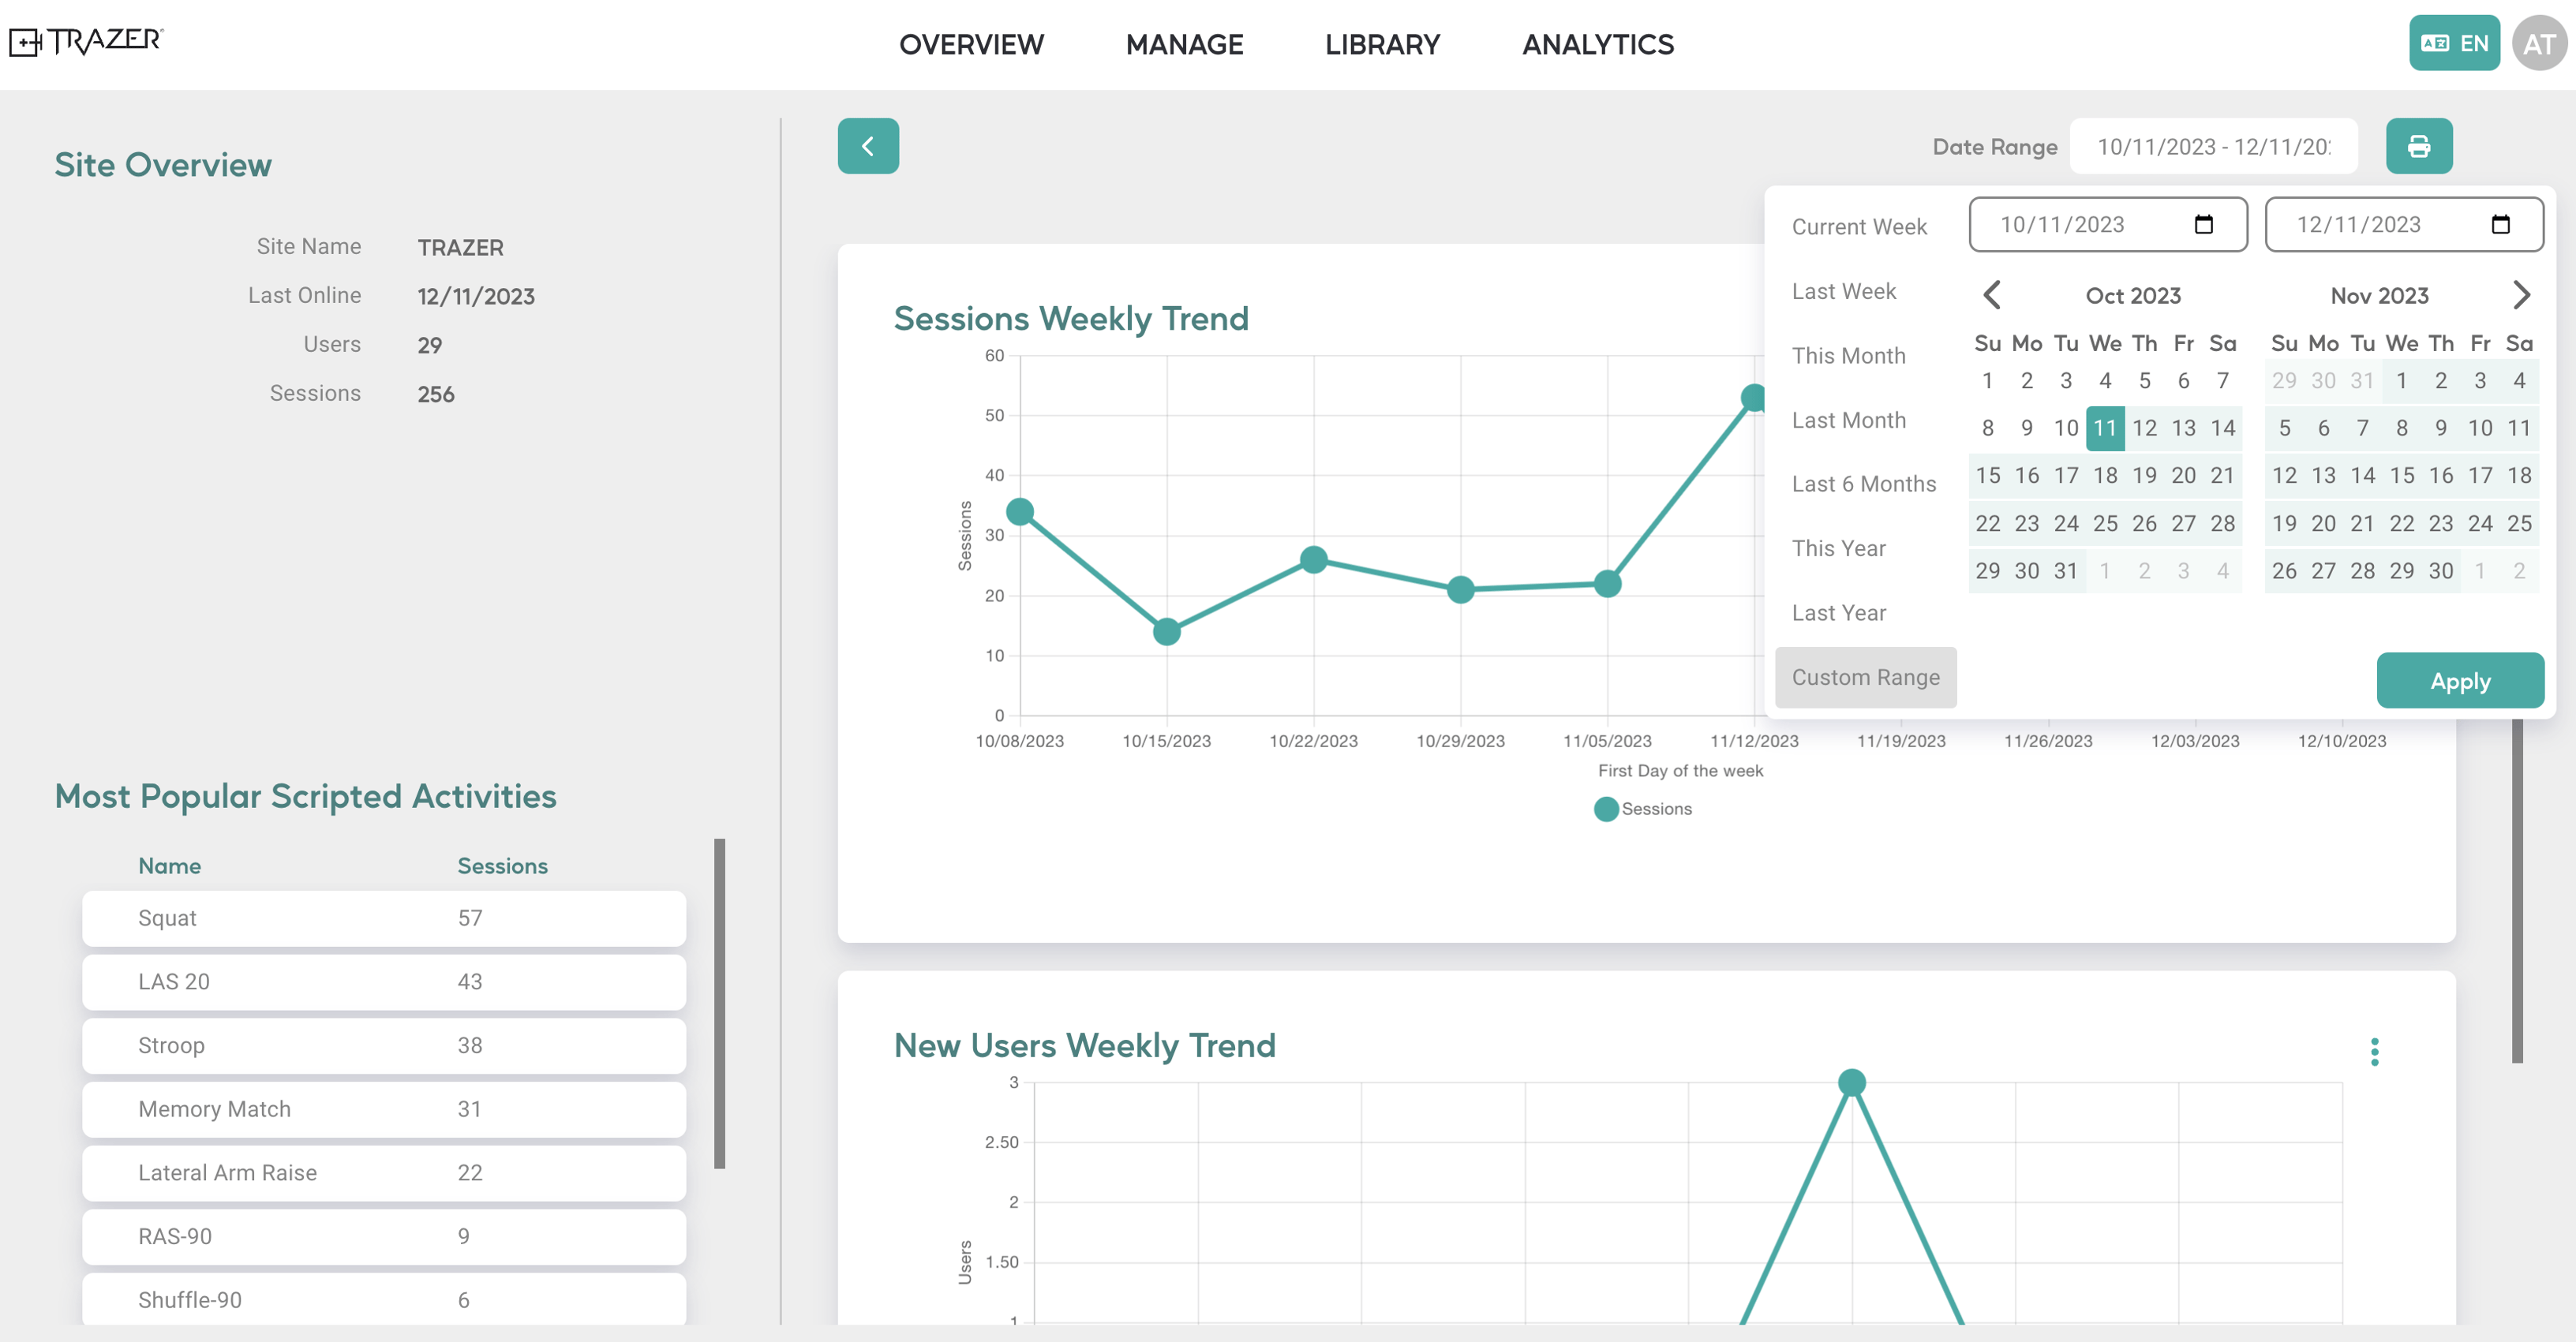The image size is (2576, 1342).
Task: Click the back arrow button
Action: coord(868,146)
